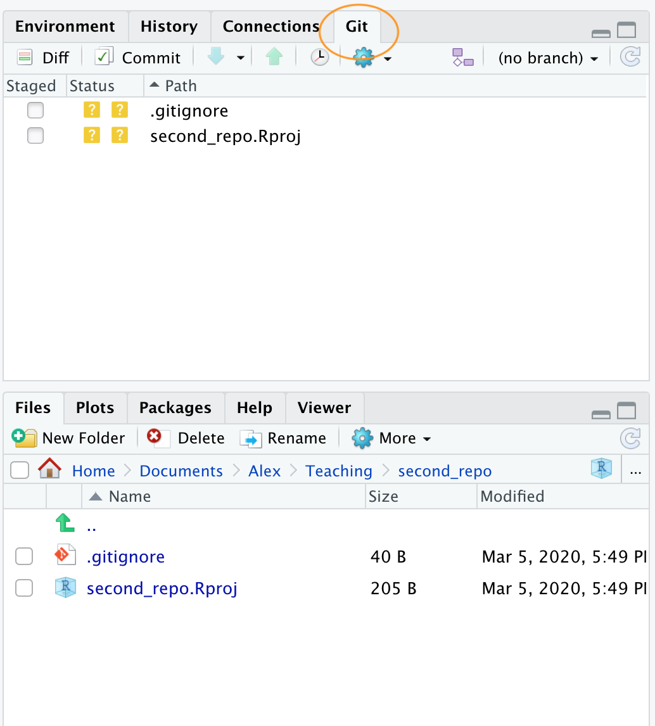Click the New Folder icon
Image resolution: width=655 pixels, height=726 pixels.
(24, 438)
